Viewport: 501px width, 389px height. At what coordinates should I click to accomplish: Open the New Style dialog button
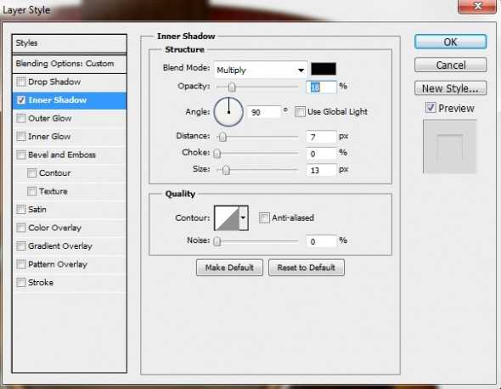[451, 88]
